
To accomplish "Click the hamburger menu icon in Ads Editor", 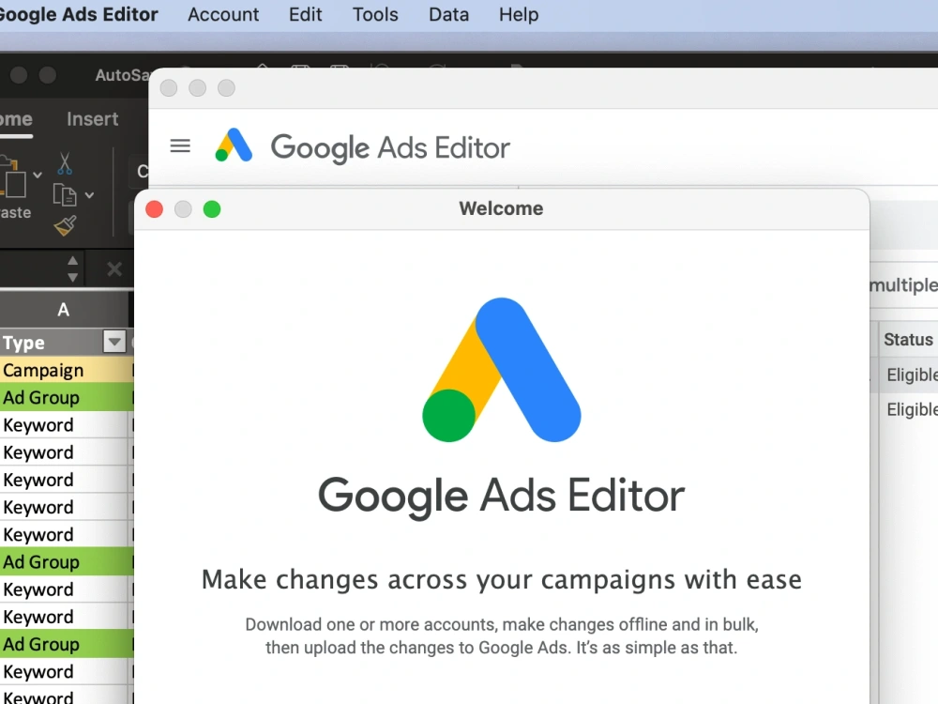I will tap(180, 145).
